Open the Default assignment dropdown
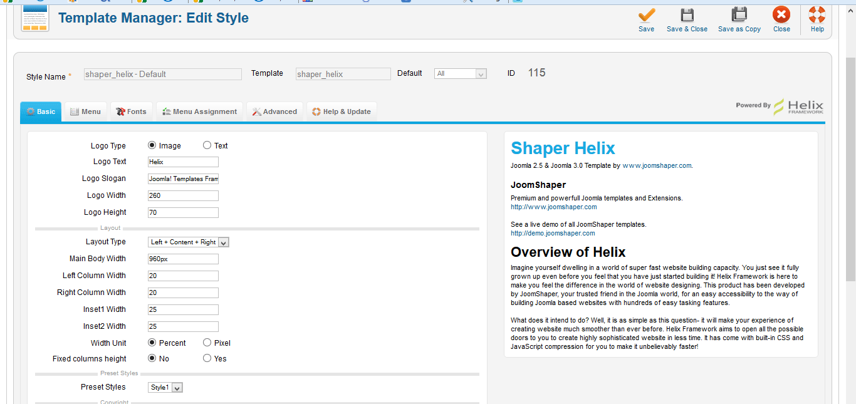 click(461, 74)
